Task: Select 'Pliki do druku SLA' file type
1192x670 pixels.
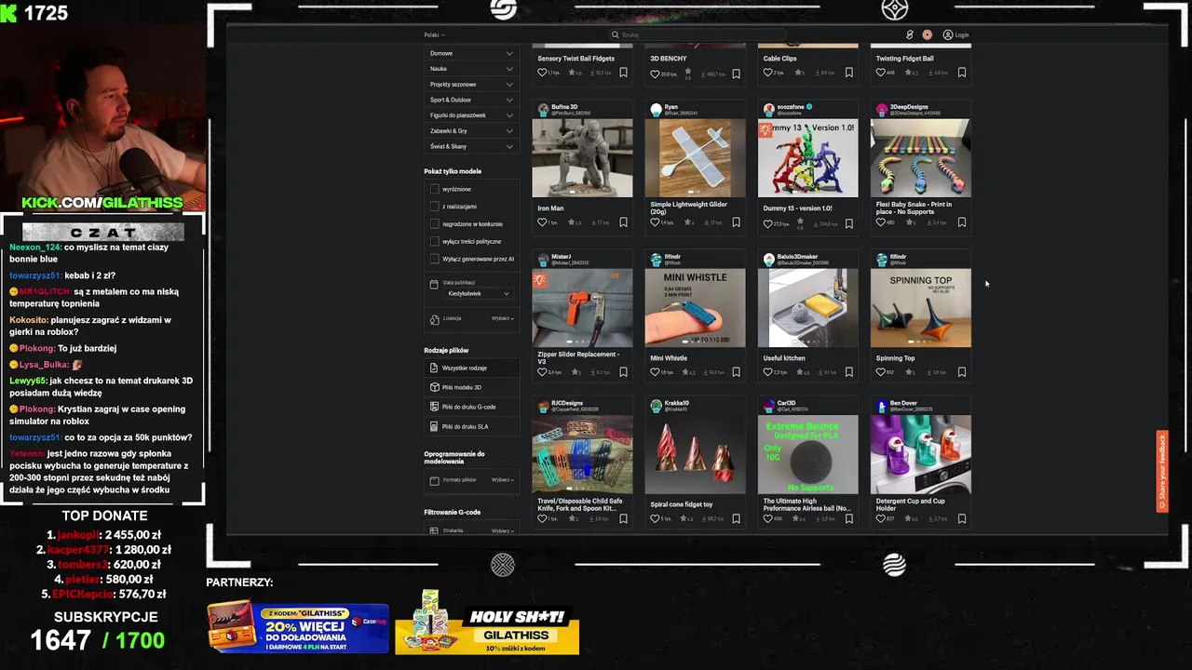Action: coord(471,426)
